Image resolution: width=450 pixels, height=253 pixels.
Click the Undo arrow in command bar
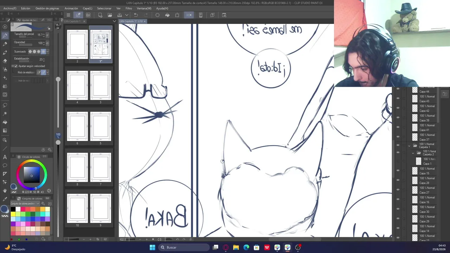pyautogui.click(x=136, y=15)
